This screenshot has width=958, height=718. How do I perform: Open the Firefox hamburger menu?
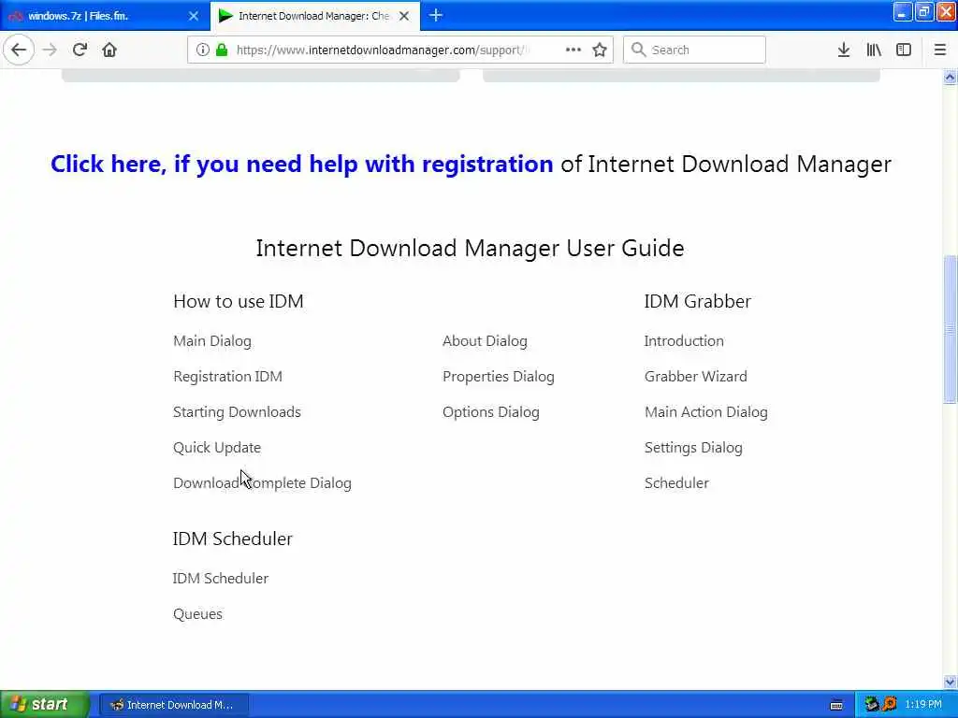tap(940, 50)
